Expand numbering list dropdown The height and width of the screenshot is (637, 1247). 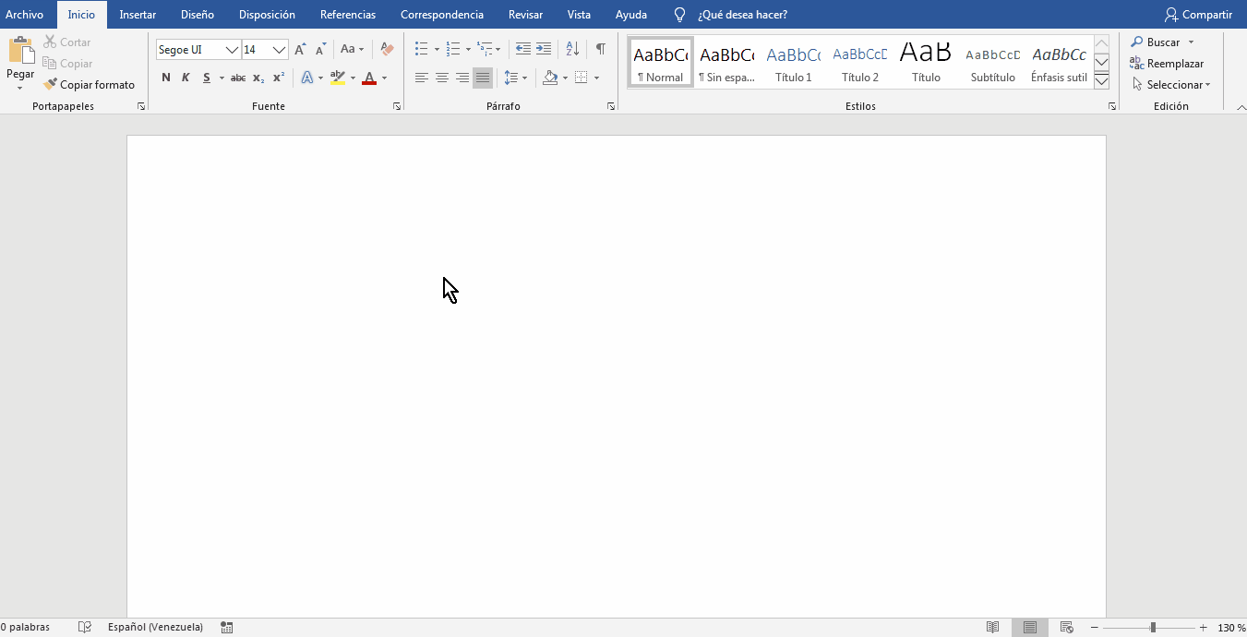pos(468,50)
